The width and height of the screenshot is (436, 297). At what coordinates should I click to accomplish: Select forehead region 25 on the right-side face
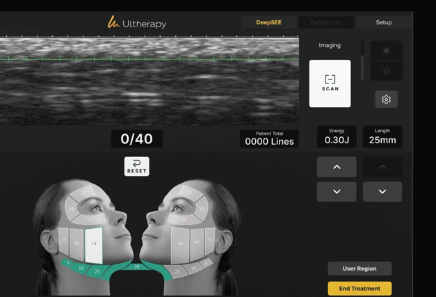coord(191,193)
